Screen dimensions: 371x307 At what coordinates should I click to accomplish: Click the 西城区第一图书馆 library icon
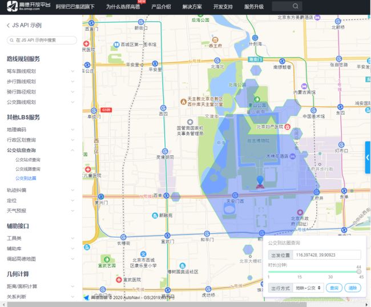click(116, 45)
